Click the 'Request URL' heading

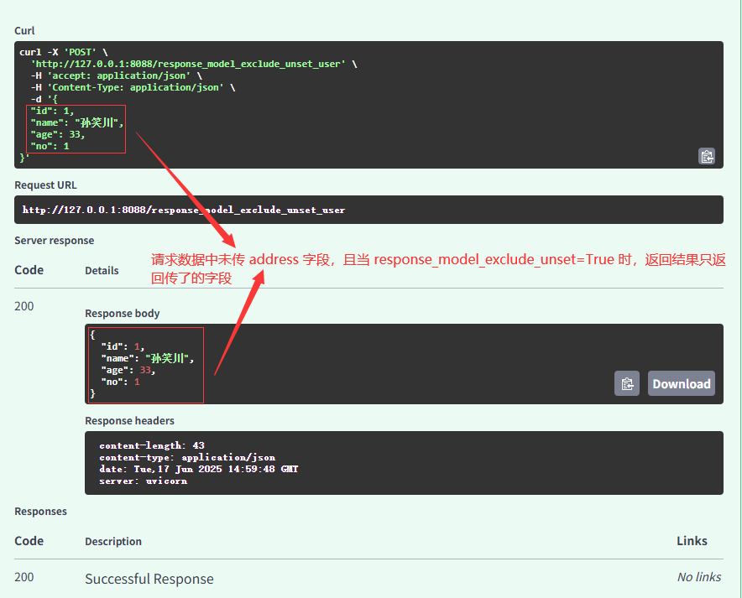pyautogui.click(x=45, y=185)
